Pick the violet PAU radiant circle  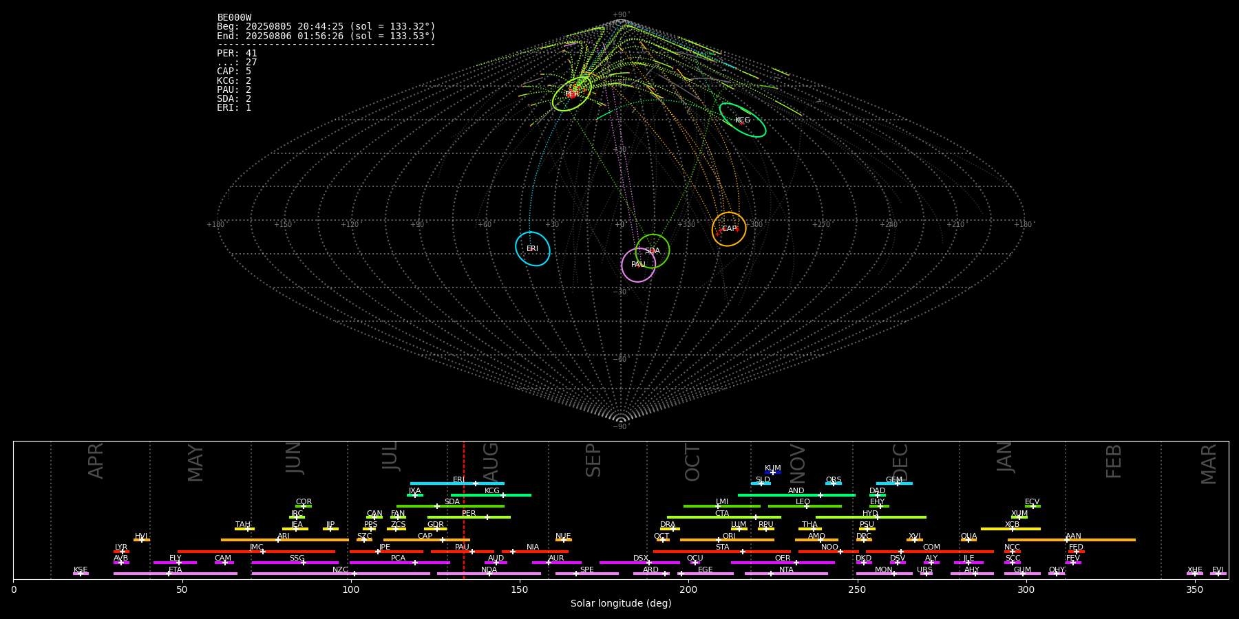point(639,265)
